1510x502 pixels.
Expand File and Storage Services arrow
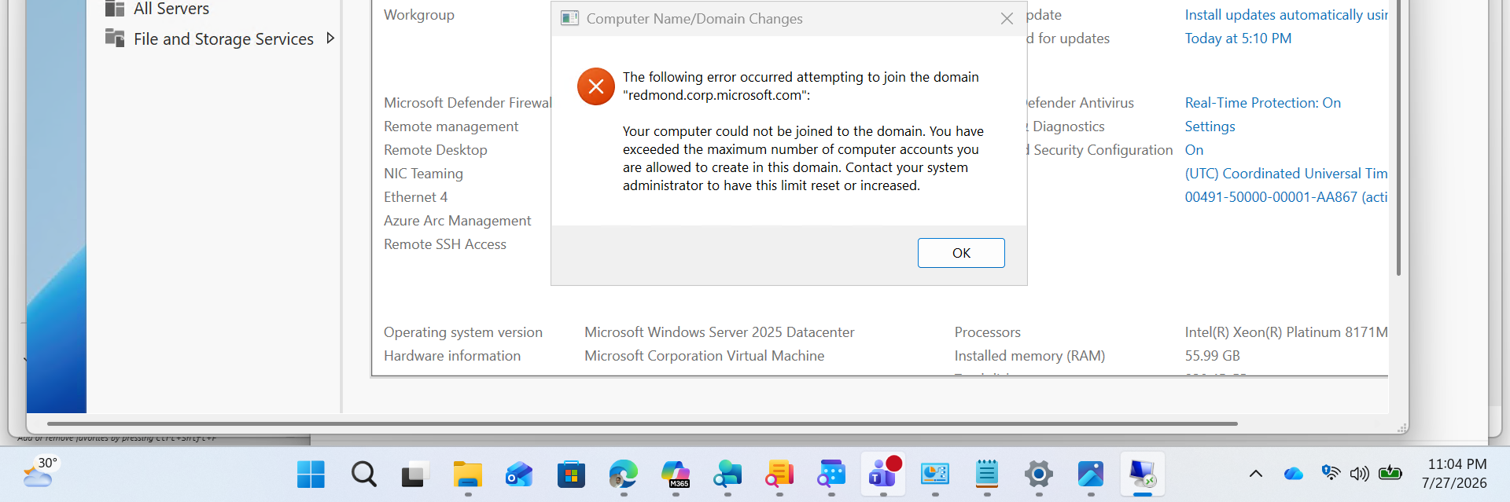coord(330,38)
